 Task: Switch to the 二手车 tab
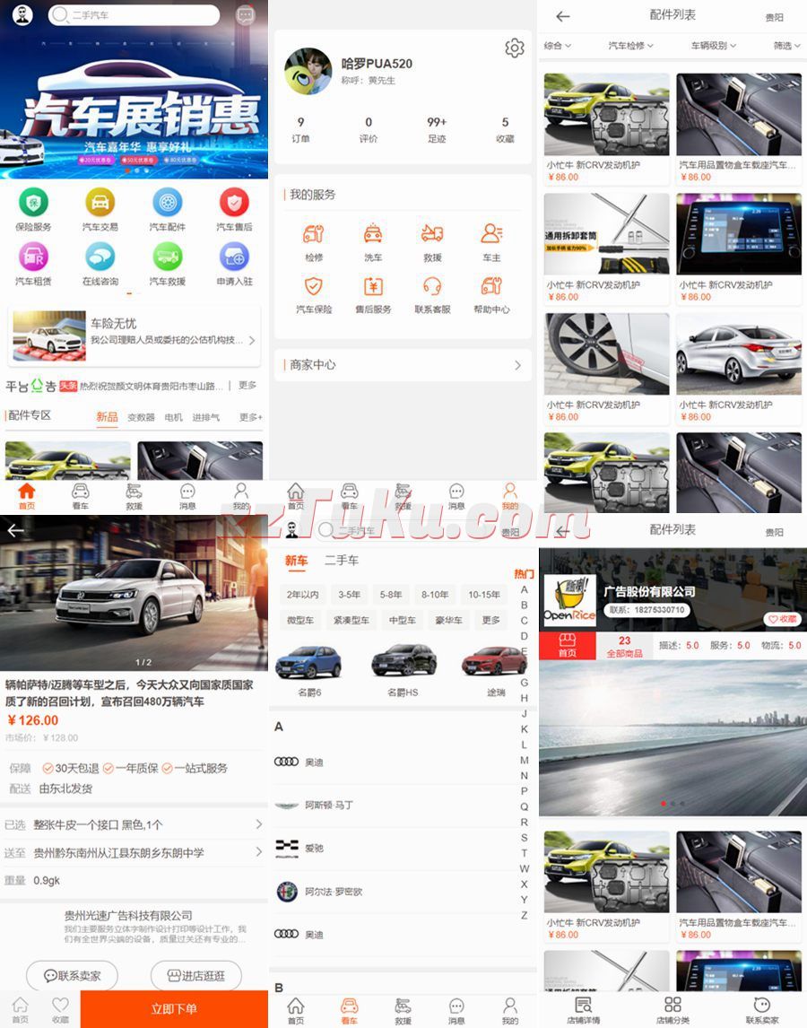coord(342,561)
